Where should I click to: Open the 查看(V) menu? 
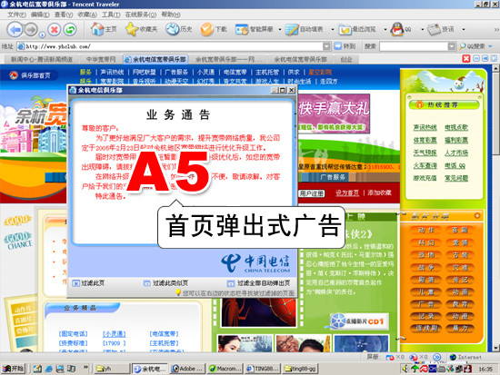(64, 15)
